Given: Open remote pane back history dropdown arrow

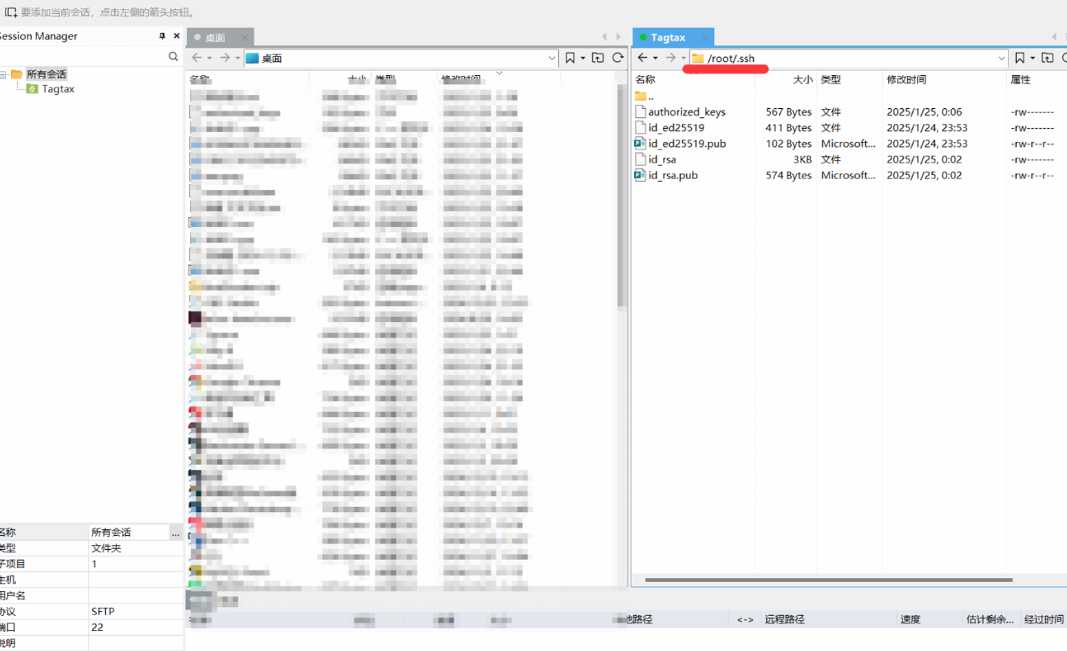Looking at the screenshot, I should click(655, 59).
